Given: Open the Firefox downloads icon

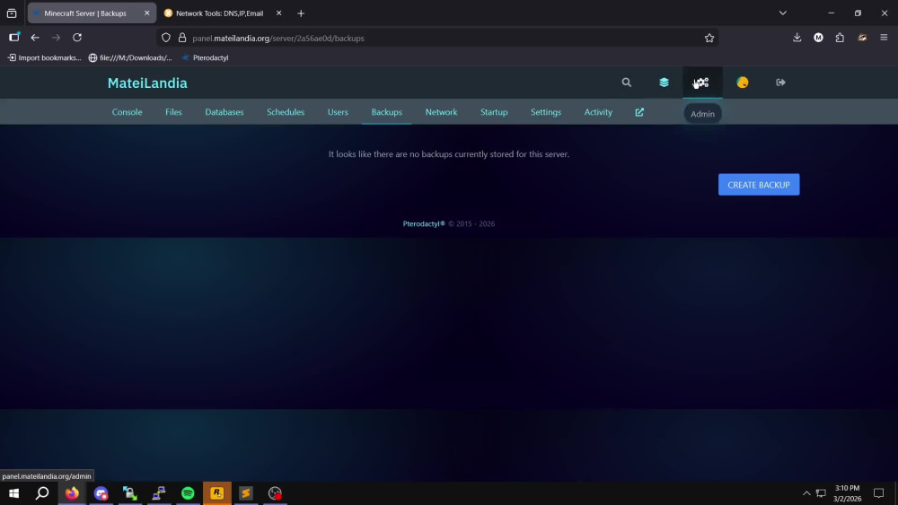Looking at the screenshot, I should [x=797, y=38].
